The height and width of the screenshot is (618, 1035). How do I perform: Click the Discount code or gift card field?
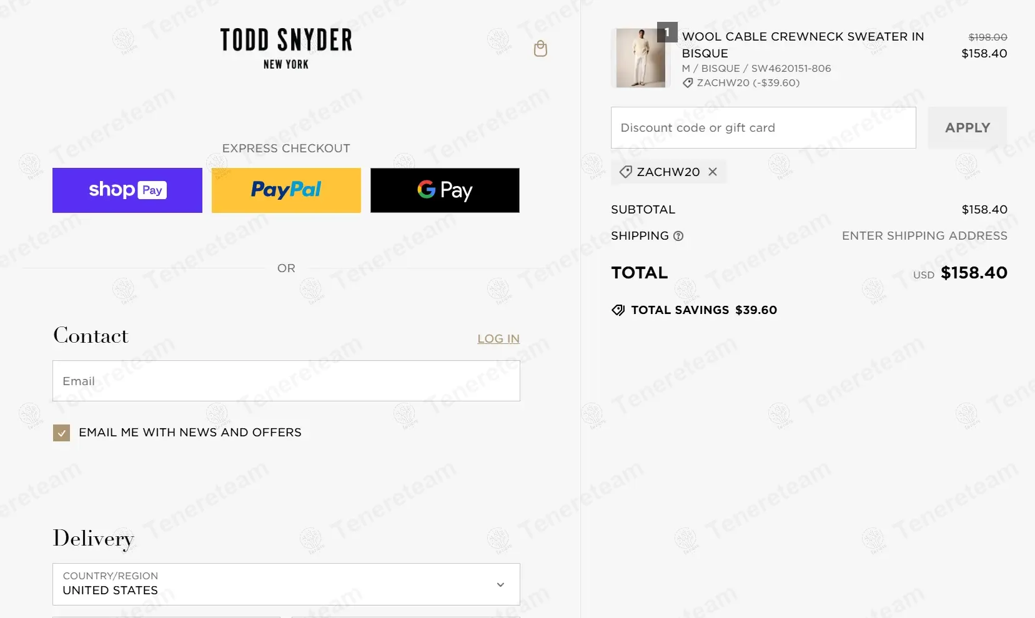click(x=763, y=127)
